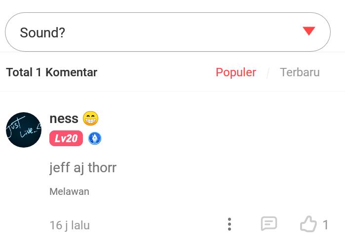Switch to the Terbaru comments tab
The width and height of the screenshot is (345, 249).
300,72
